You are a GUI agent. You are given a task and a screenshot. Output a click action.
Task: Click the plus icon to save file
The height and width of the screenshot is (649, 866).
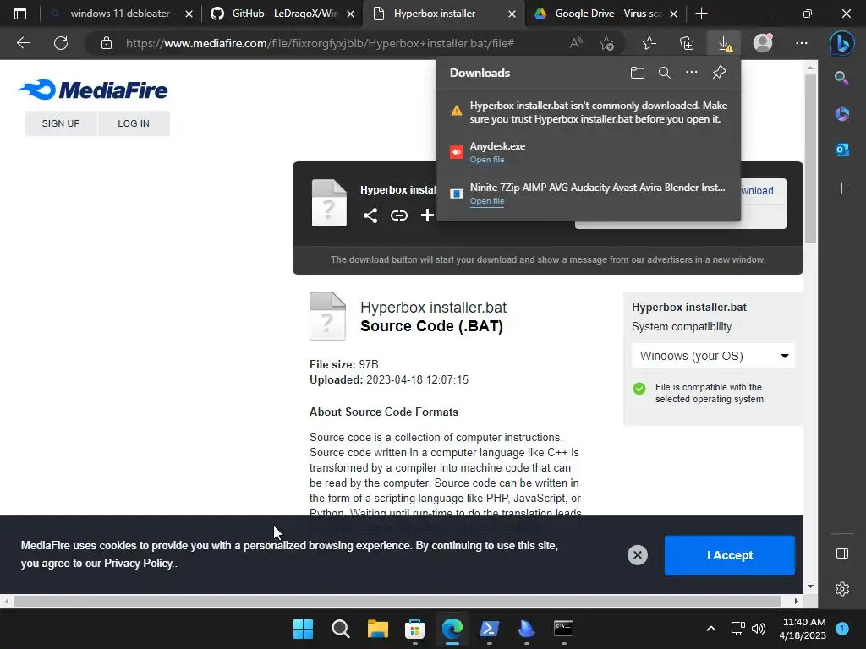pyautogui.click(x=427, y=215)
